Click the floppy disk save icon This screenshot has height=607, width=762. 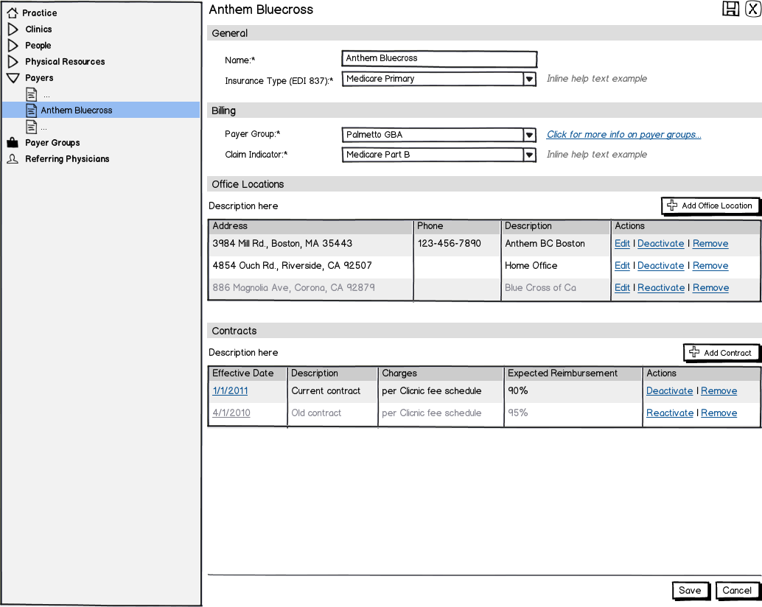click(x=730, y=9)
